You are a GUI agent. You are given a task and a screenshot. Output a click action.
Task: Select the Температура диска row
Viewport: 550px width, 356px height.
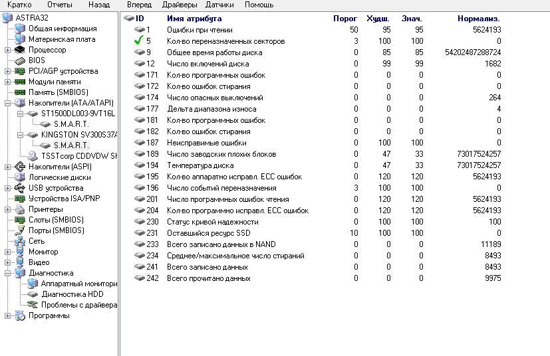[x=200, y=165]
